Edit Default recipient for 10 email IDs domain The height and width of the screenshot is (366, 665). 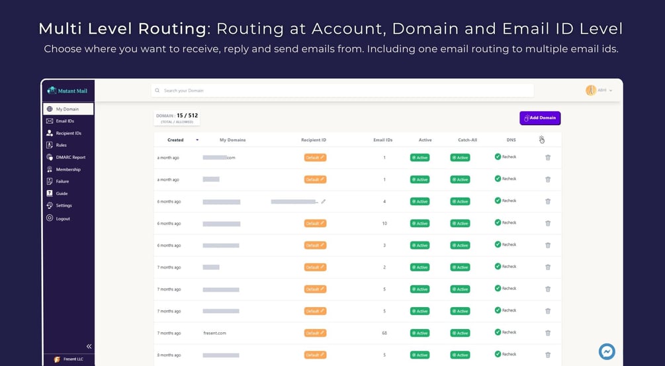point(315,223)
